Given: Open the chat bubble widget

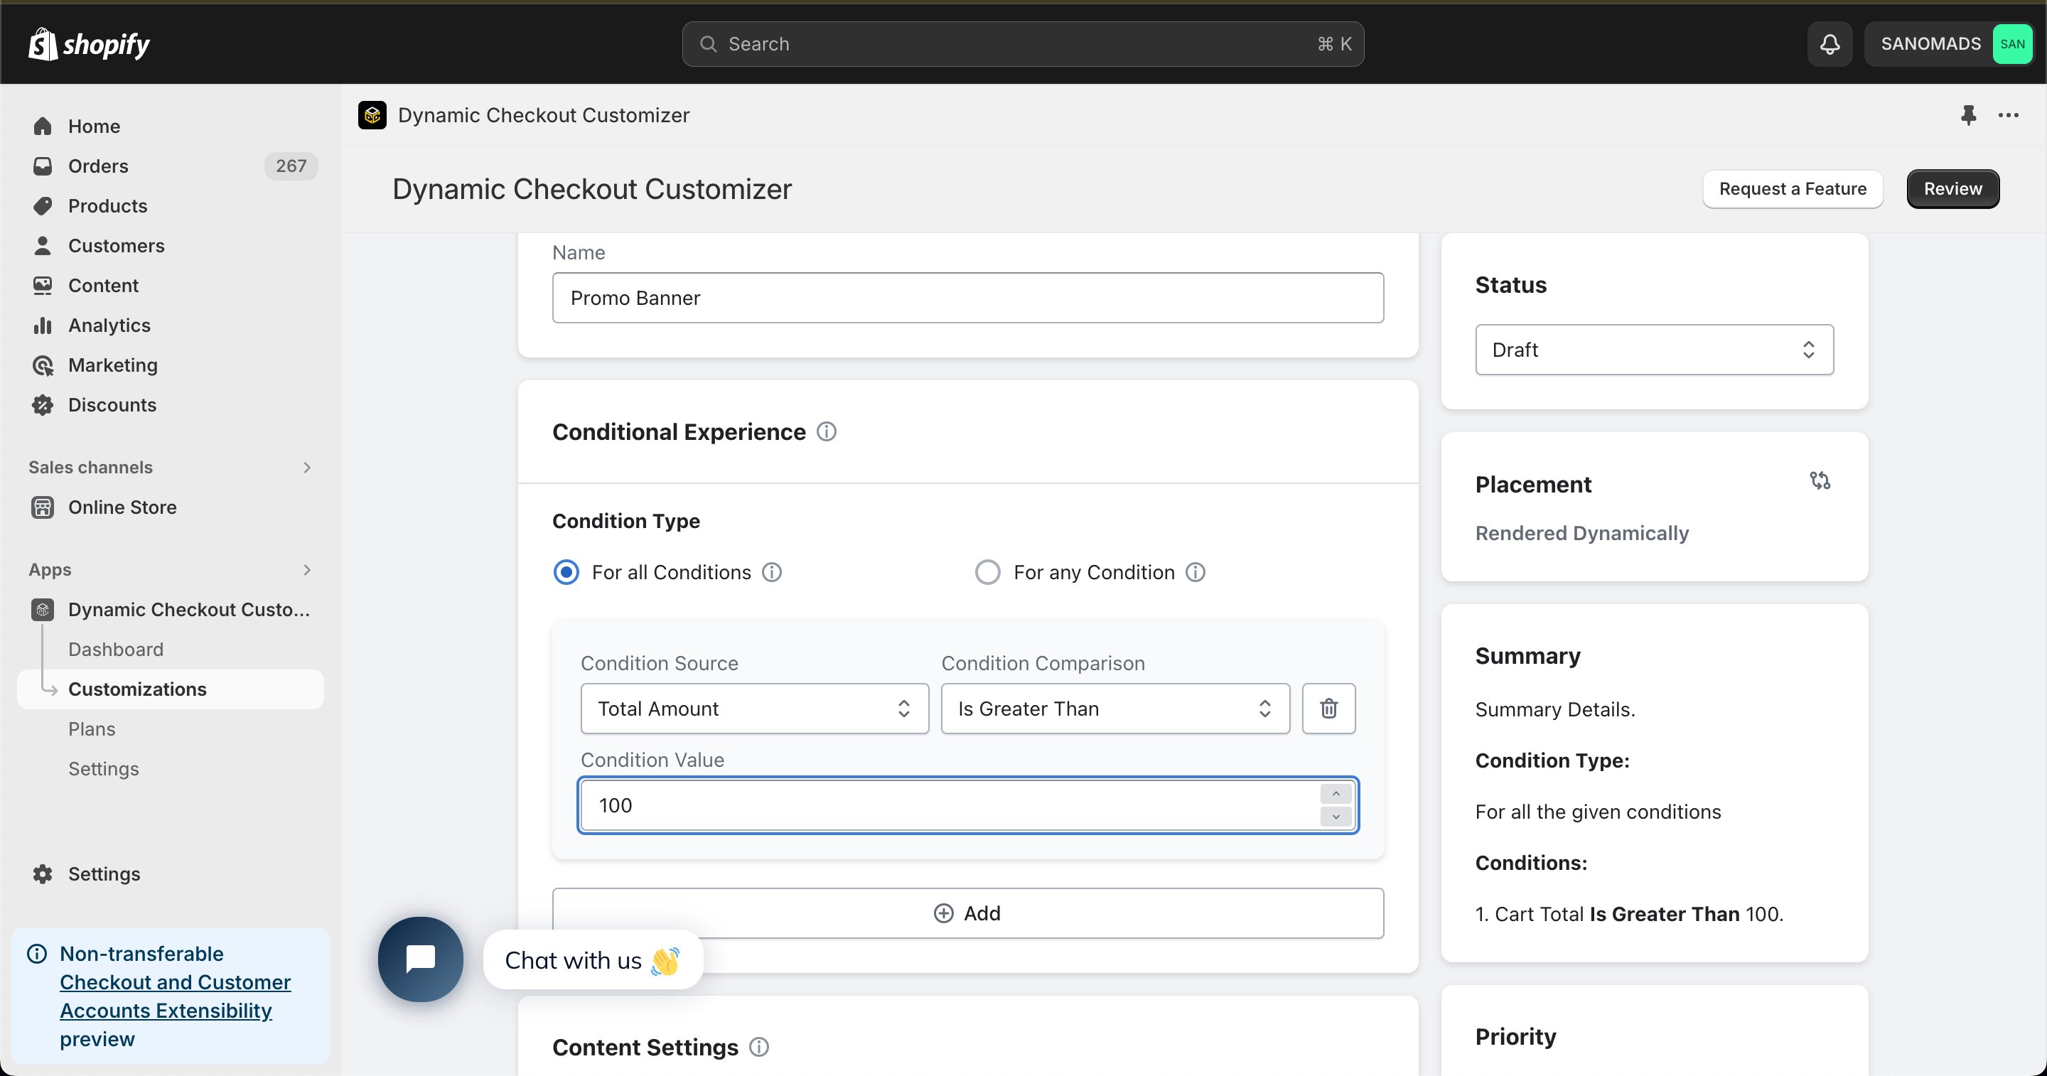Looking at the screenshot, I should 420,959.
